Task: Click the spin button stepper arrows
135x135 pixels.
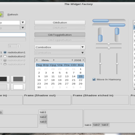Action: click(x=18, y=46)
